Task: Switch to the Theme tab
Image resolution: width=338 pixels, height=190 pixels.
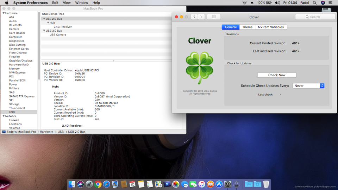Action: click(247, 27)
